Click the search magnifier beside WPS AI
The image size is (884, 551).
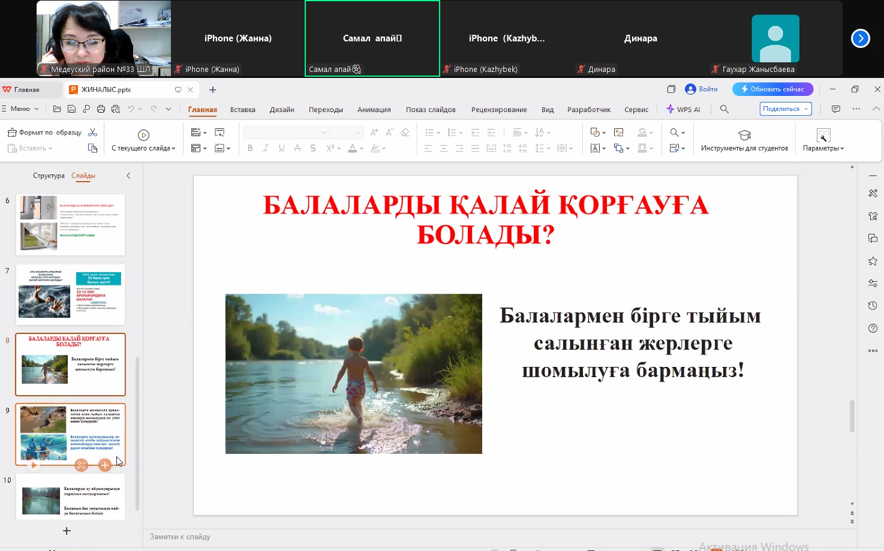[x=724, y=109]
